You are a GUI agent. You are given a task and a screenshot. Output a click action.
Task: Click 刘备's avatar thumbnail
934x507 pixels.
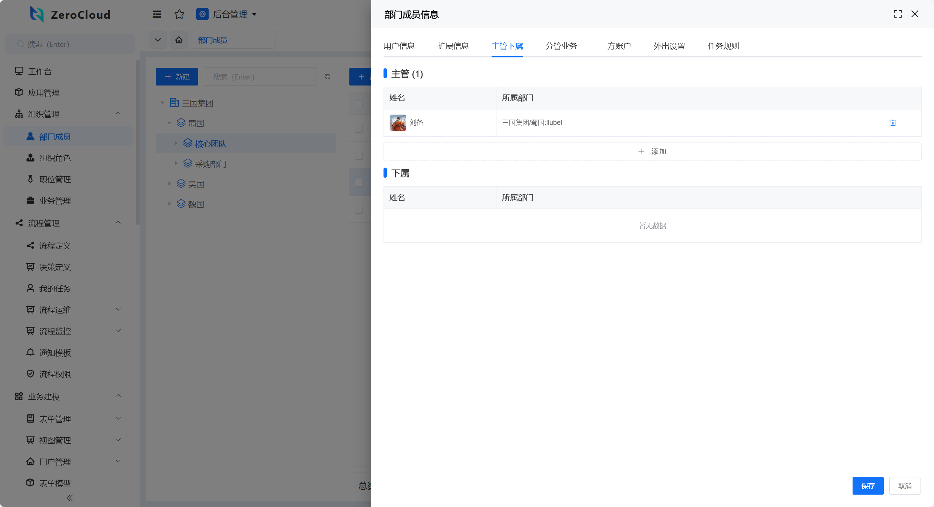click(398, 123)
